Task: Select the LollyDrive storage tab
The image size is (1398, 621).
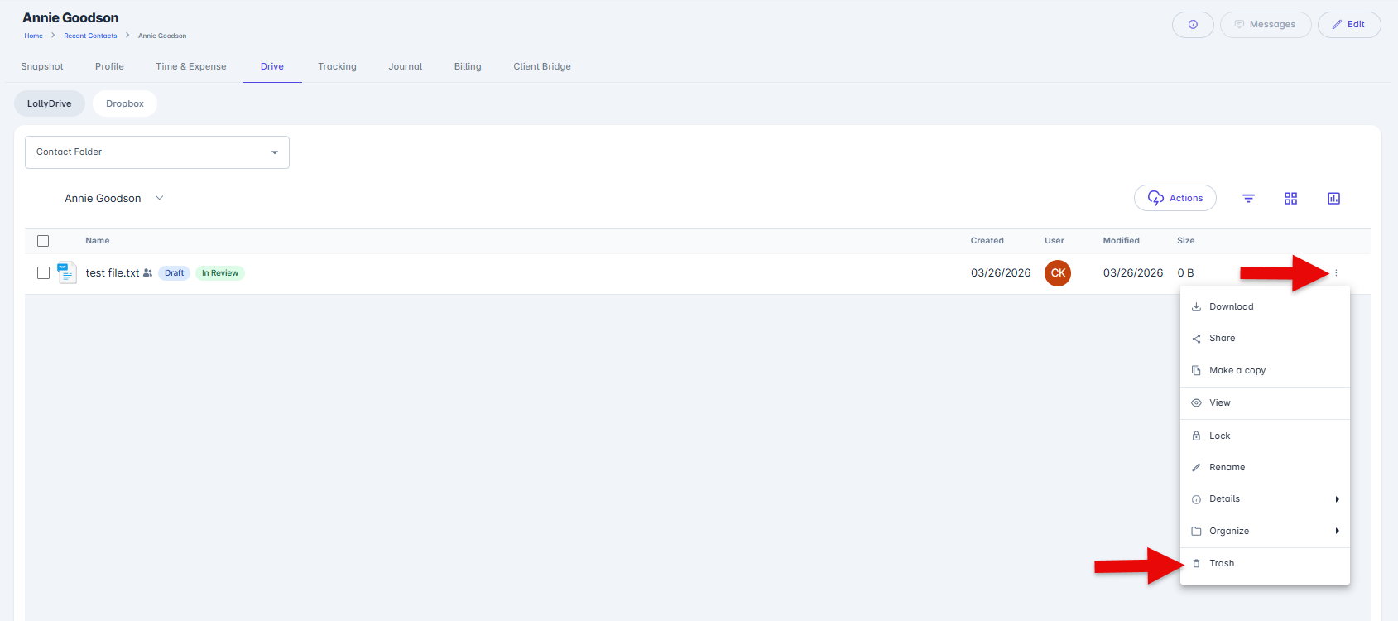Action: click(x=50, y=103)
